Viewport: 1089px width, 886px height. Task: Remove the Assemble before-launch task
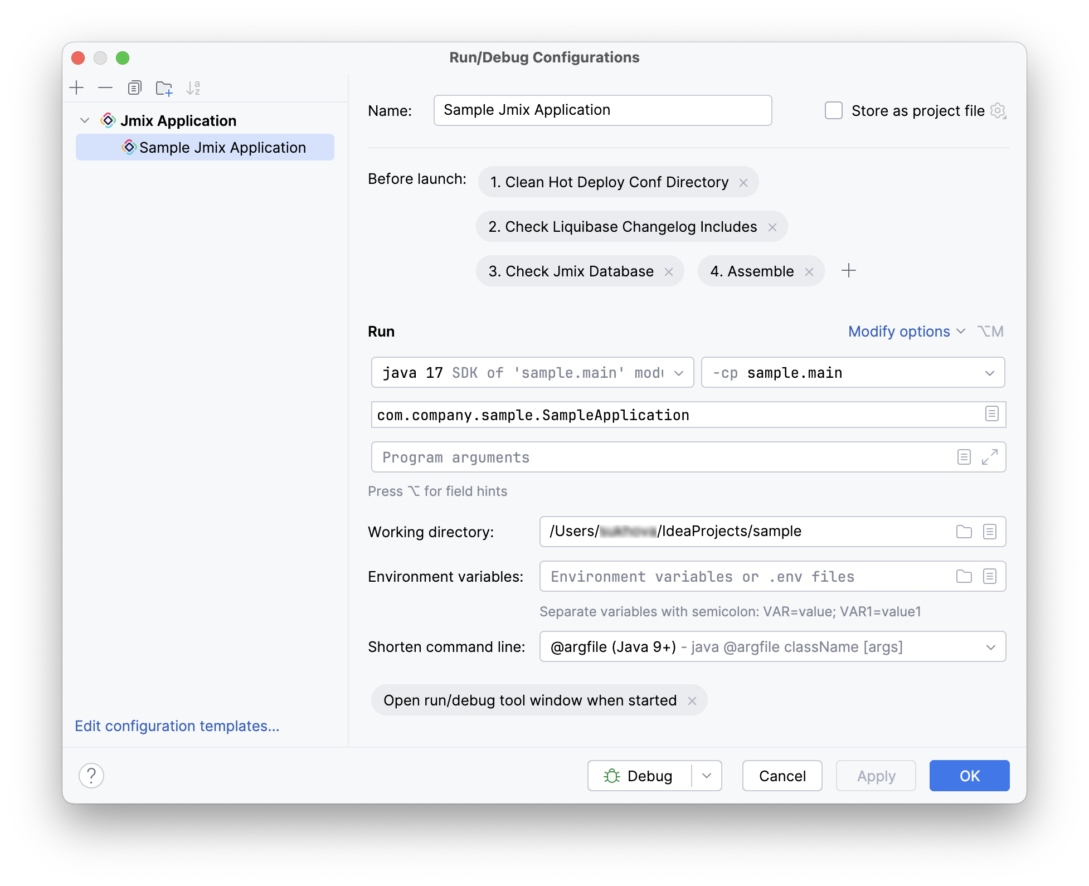809,271
